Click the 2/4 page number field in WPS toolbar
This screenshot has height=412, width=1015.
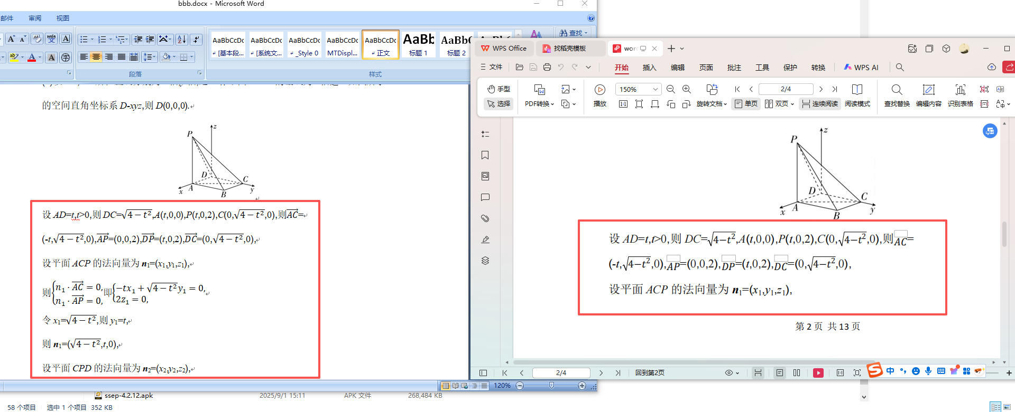point(786,89)
